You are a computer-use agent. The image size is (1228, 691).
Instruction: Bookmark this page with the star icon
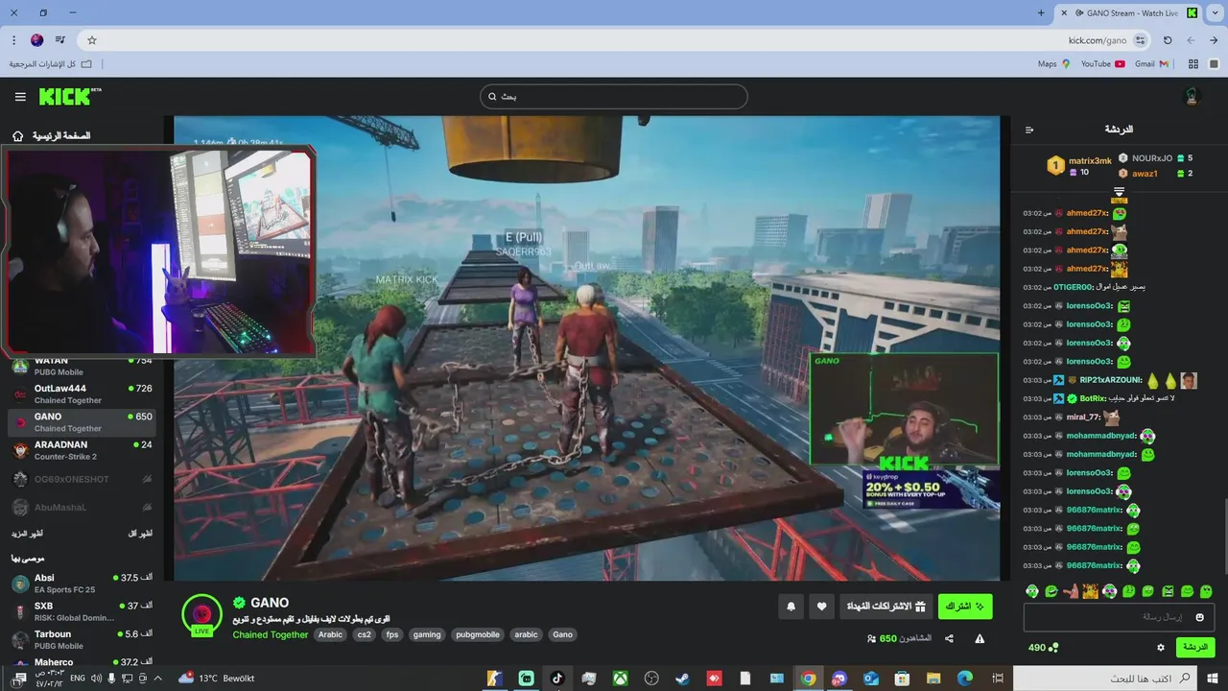(92, 40)
